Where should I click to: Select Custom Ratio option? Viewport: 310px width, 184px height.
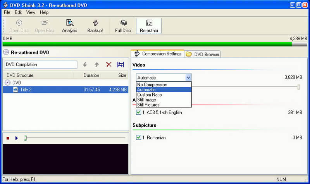click(150, 95)
